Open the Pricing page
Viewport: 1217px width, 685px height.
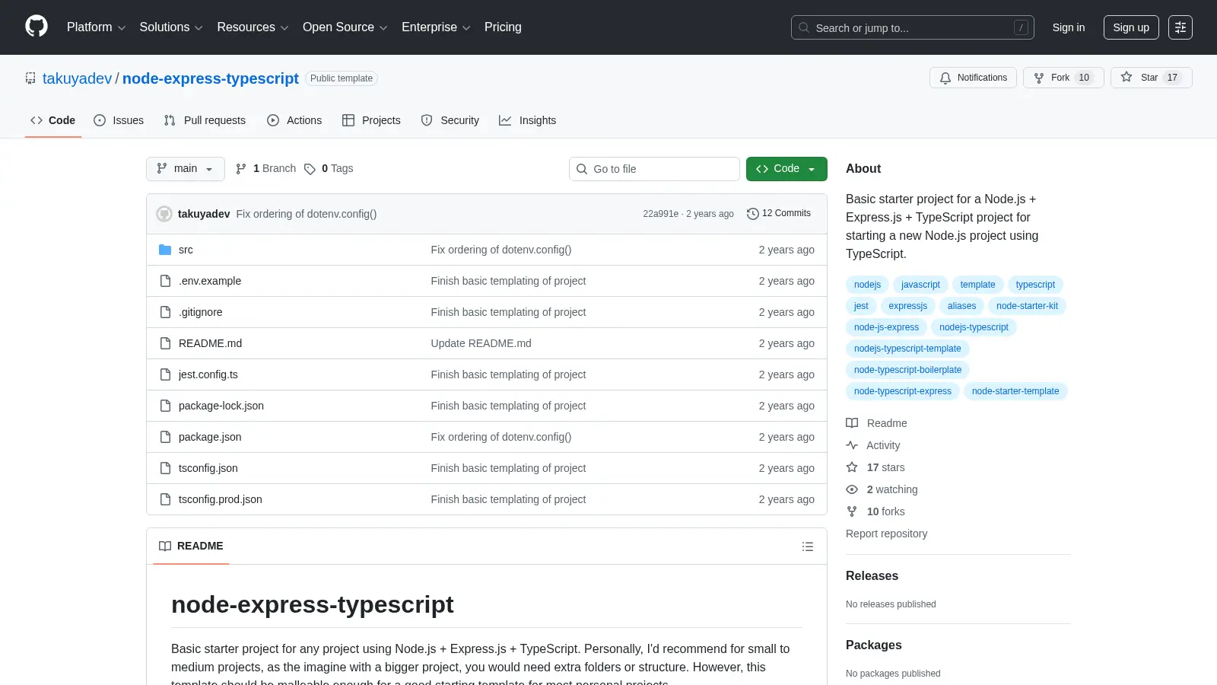tap(503, 27)
